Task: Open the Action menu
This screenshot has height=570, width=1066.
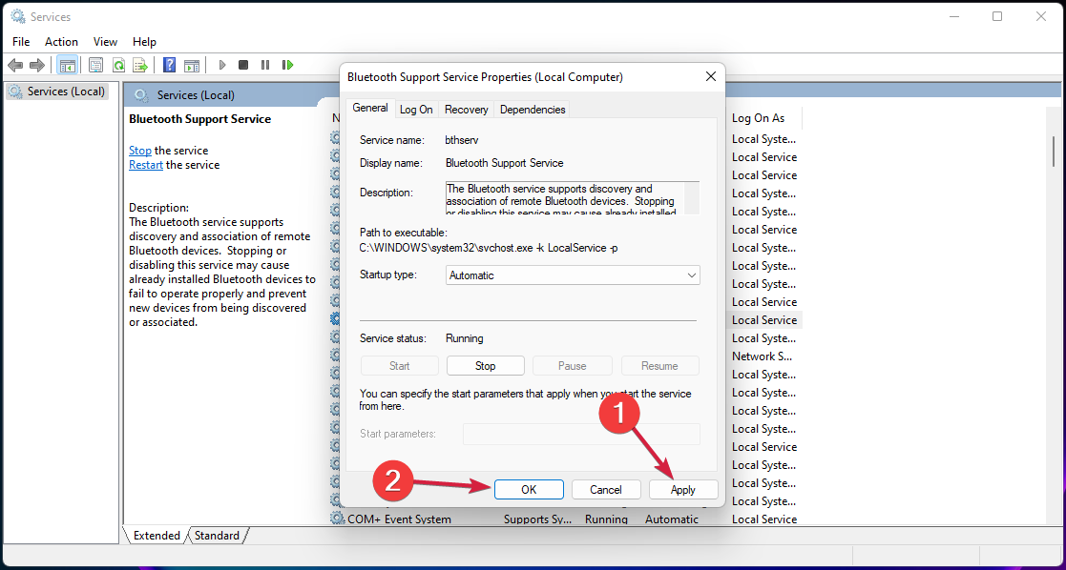Action: pos(61,41)
